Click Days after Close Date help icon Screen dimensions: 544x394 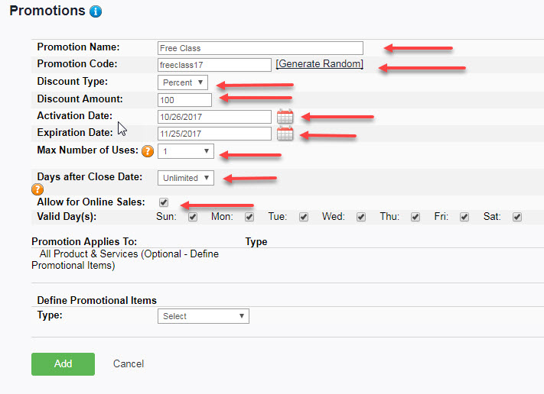tap(37, 189)
